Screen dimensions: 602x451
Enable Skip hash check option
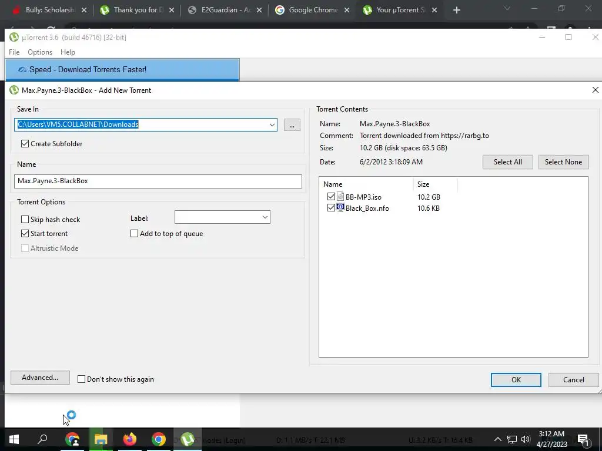25,220
